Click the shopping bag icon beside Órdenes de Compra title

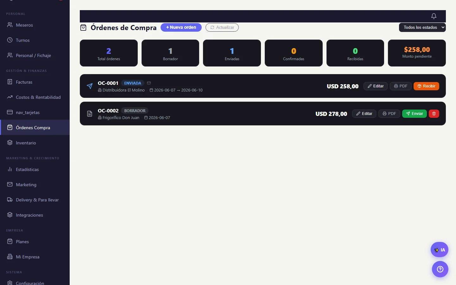click(x=83, y=28)
